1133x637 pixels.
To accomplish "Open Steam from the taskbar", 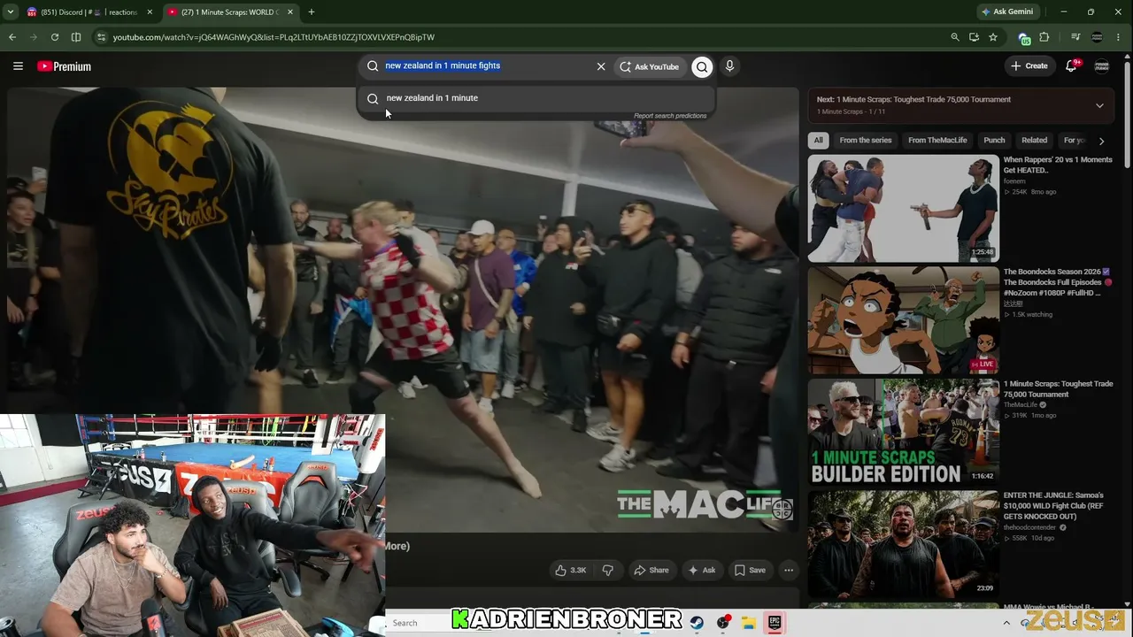I will click(x=698, y=623).
